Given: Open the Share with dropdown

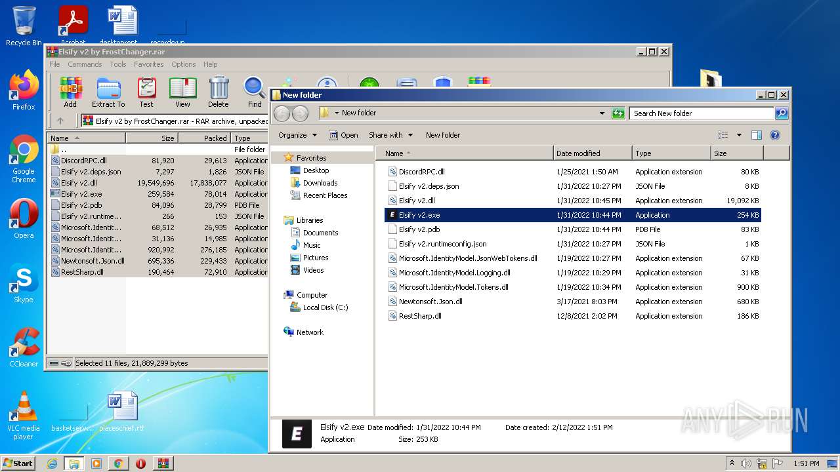Looking at the screenshot, I should 391,135.
